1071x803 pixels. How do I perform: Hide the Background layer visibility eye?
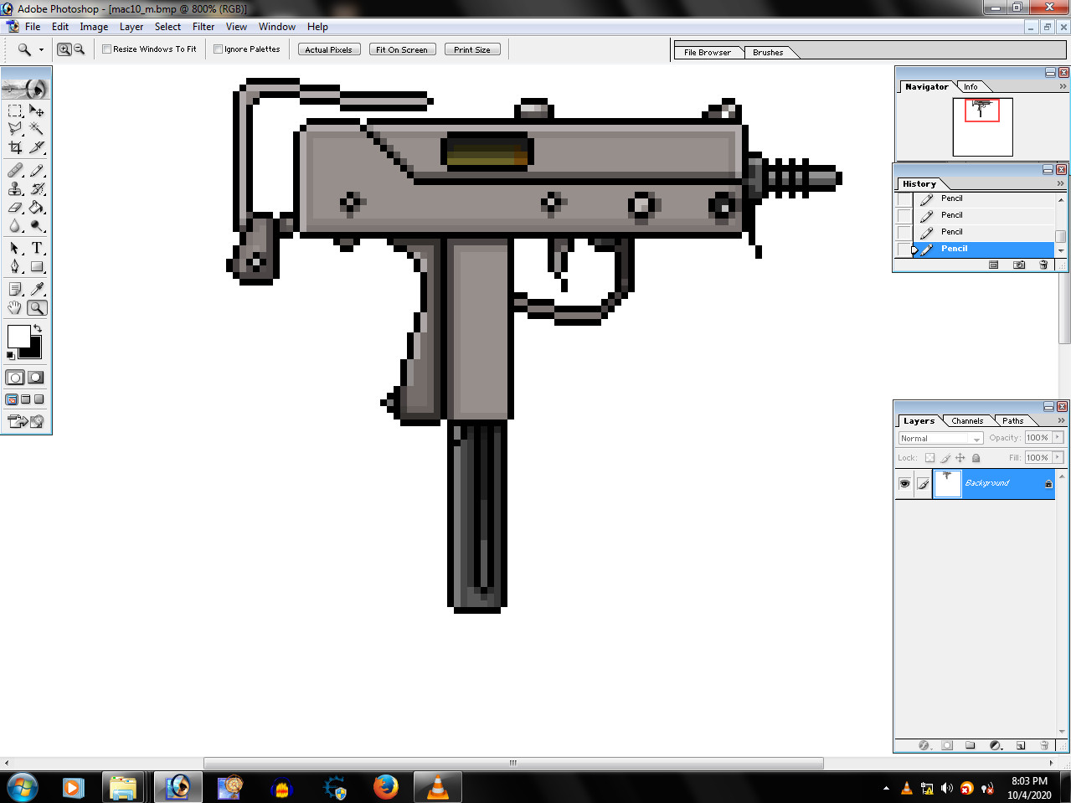(x=904, y=483)
